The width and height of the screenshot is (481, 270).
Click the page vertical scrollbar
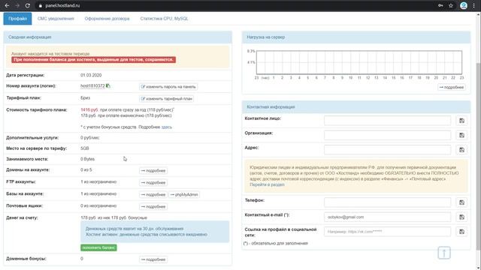pyautogui.click(x=478, y=156)
